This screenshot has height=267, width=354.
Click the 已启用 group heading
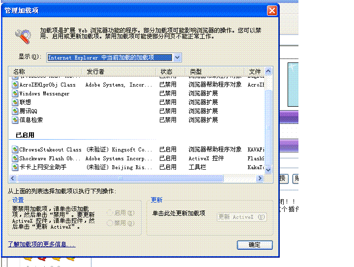click(x=25, y=135)
